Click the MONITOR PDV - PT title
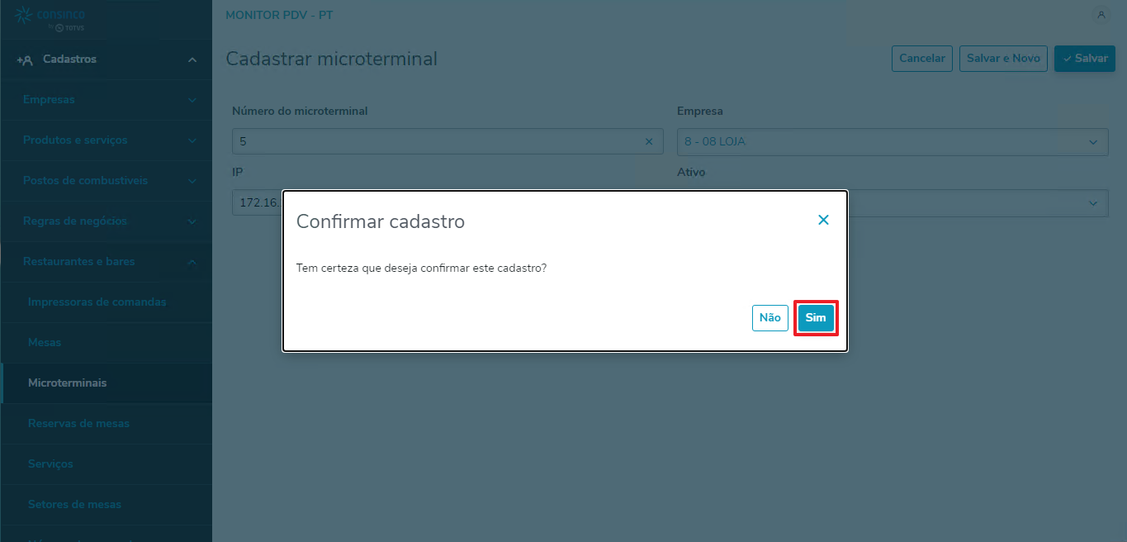The image size is (1127, 542). pyautogui.click(x=279, y=16)
